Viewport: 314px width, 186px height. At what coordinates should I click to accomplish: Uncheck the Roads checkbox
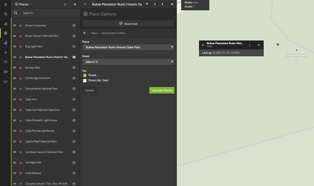85,75
